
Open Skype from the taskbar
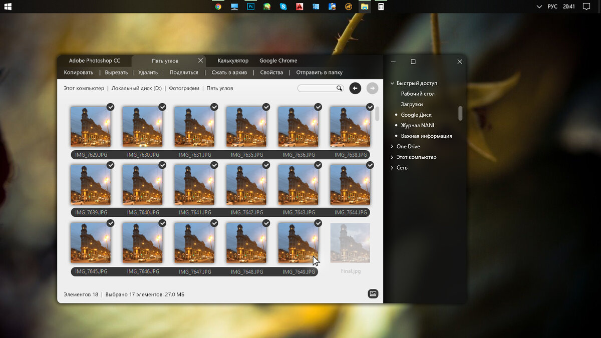click(x=283, y=7)
